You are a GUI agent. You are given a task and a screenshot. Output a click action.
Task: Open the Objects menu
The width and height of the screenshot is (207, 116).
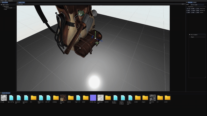tap(10, 1)
